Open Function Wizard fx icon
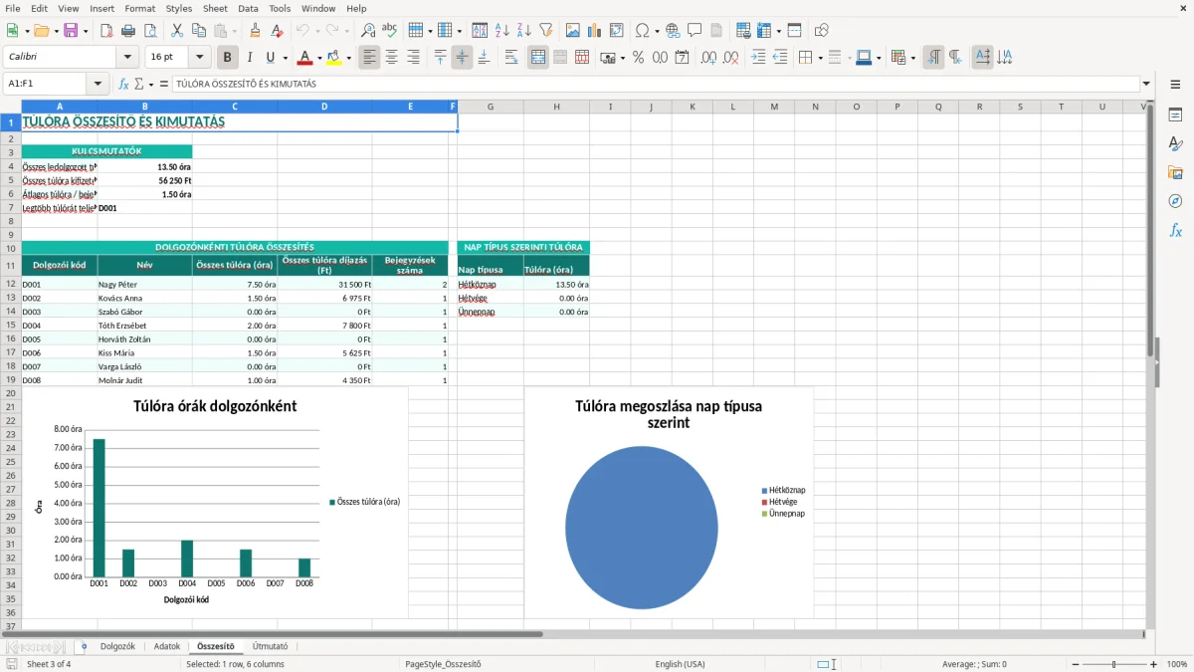This screenshot has width=1194, height=672. [124, 85]
